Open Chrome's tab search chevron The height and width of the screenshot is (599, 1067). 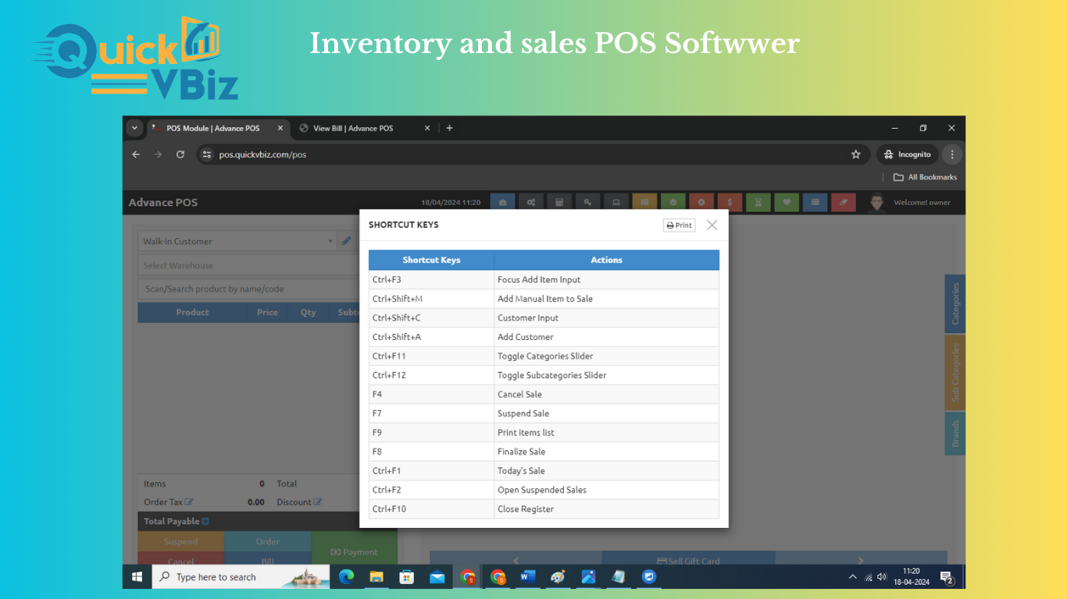(134, 128)
